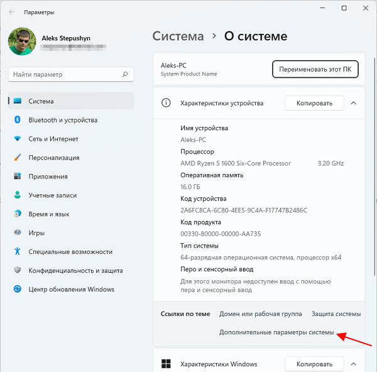Viewport: 377px width, 372px height.
Task: Click the accessibility figure icon
Action: click(x=18, y=251)
